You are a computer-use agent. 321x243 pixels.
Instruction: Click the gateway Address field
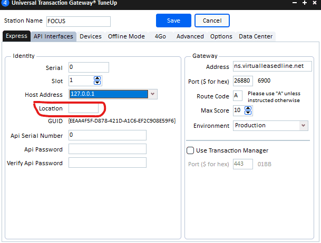pos(269,67)
